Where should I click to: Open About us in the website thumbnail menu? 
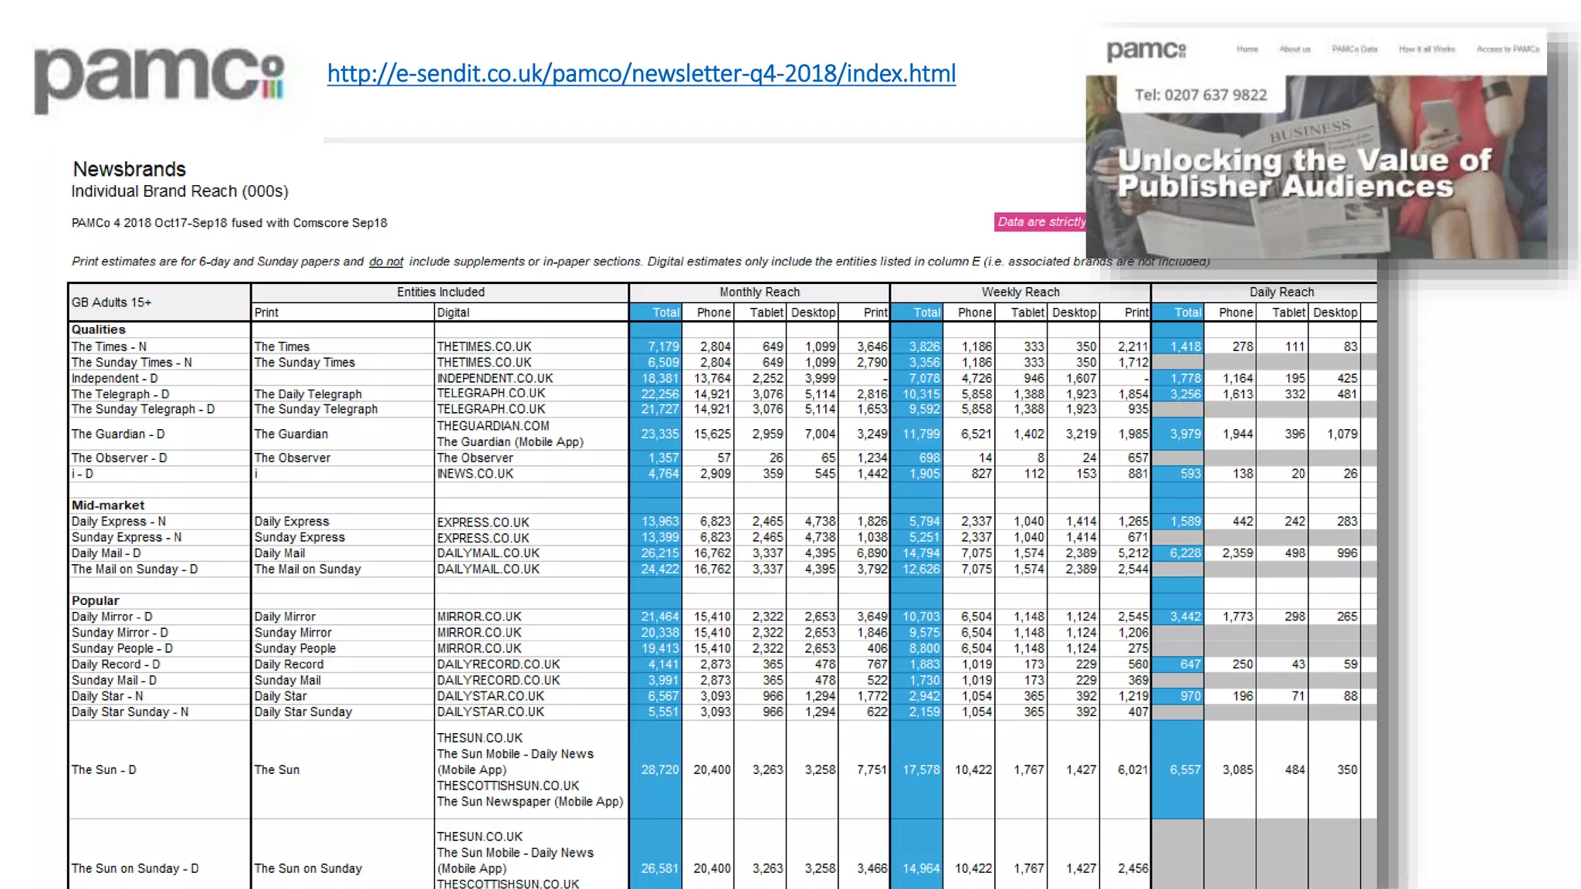pos(1295,49)
